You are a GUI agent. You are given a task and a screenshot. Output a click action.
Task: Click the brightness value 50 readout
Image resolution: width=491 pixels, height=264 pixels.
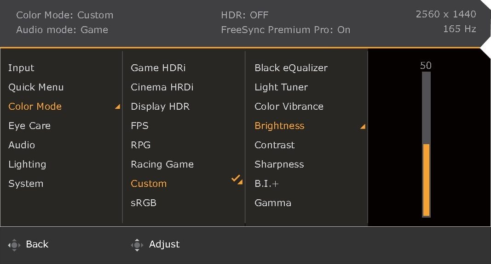426,65
